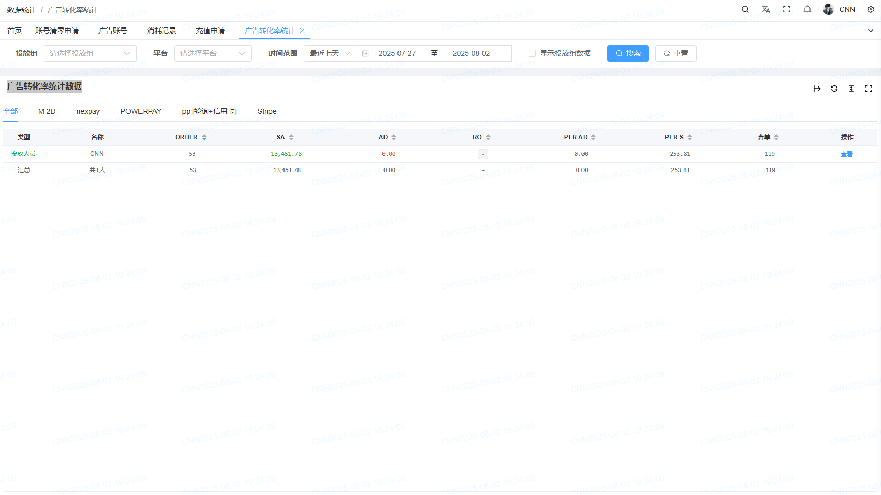Open the notifications bell
Image resolution: width=881 pixels, height=495 pixels.
click(807, 9)
